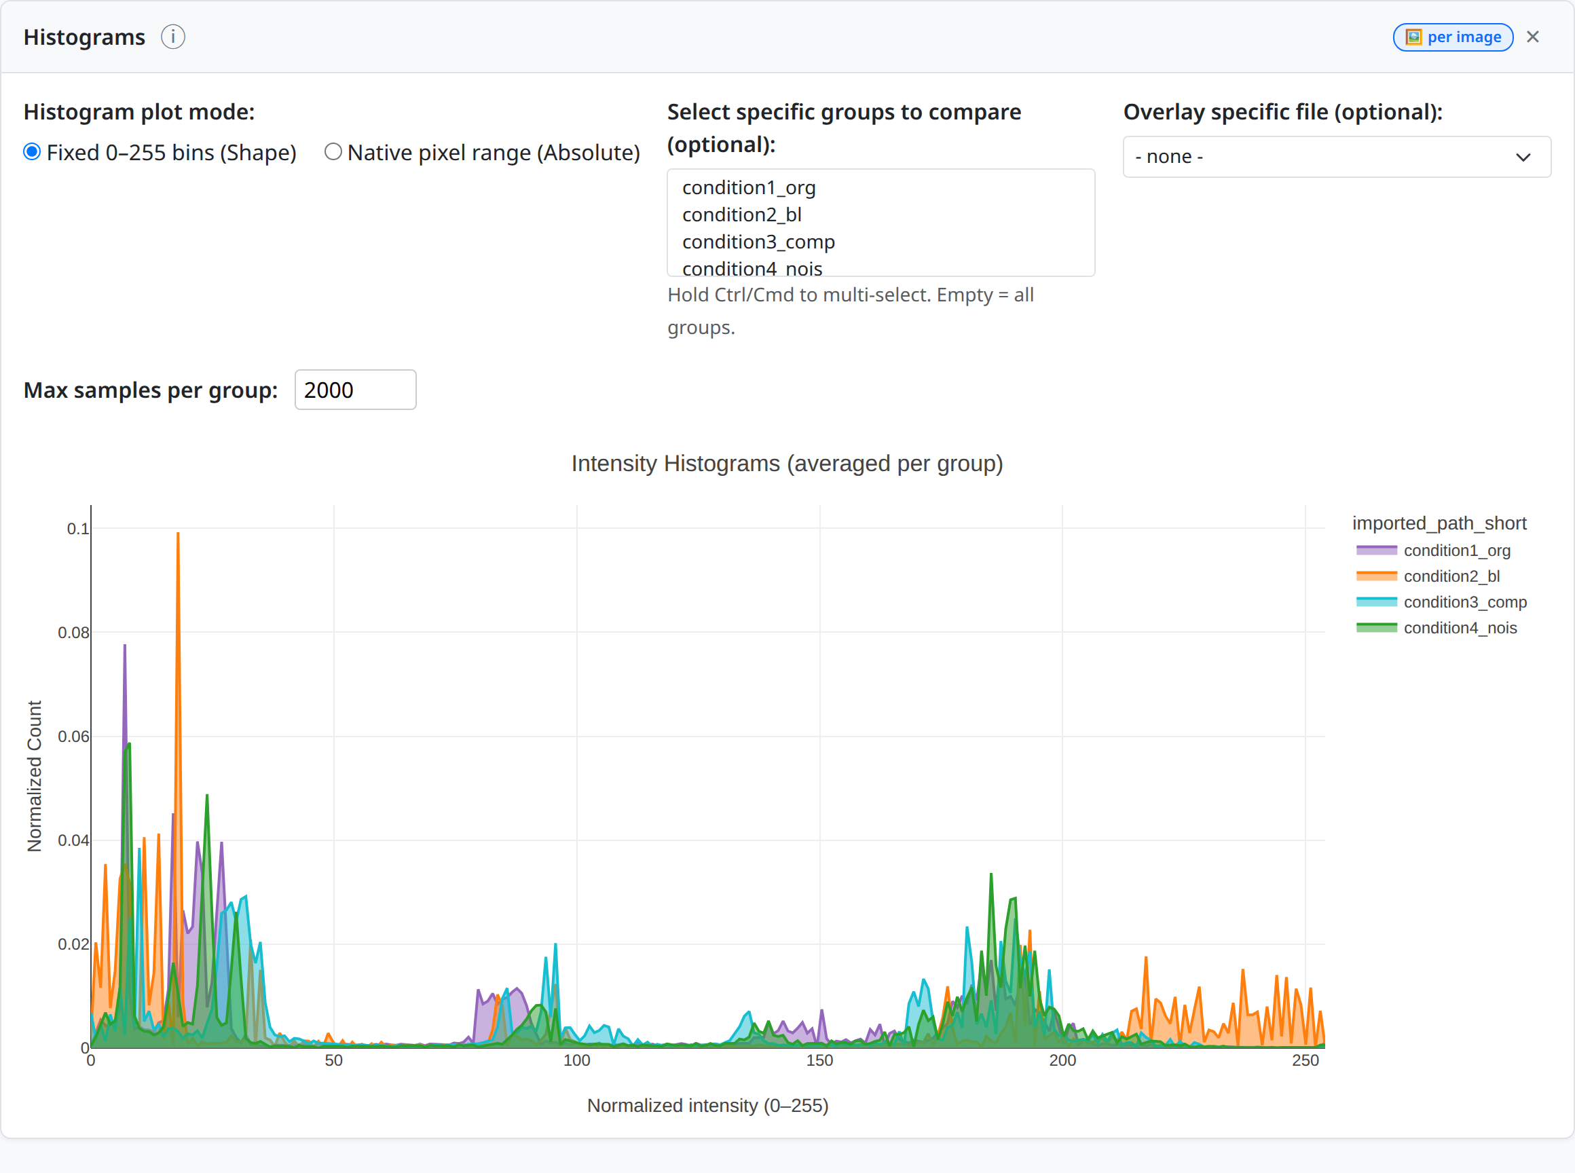This screenshot has height=1173, width=1575.
Task: Click the Max samples per group field
Action: pyautogui.click(x=355, y=390)
